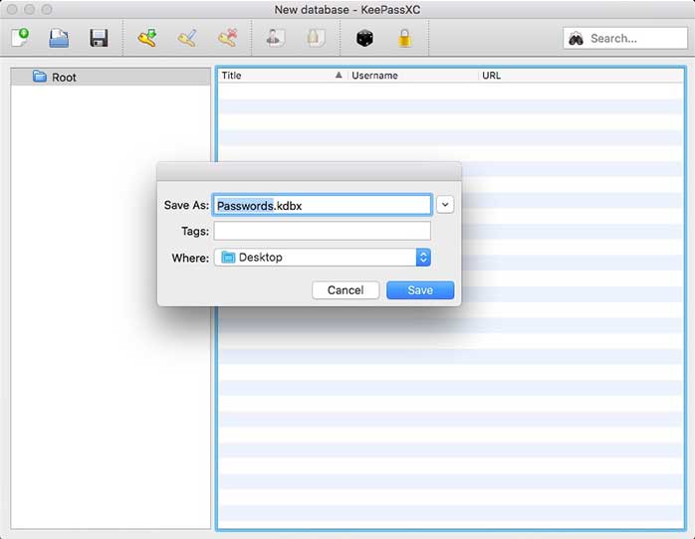The width and height of the screenshot is (695, 539).
Task: Open the Where Desktop location dropdown
Action: tap(323, 258)
